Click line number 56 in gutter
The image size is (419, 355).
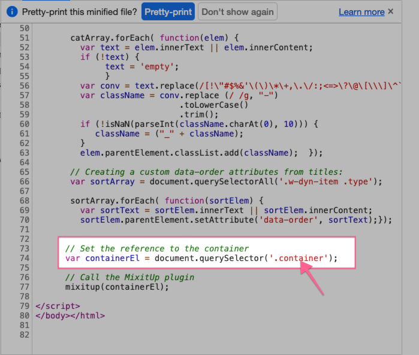pos(25,86)
